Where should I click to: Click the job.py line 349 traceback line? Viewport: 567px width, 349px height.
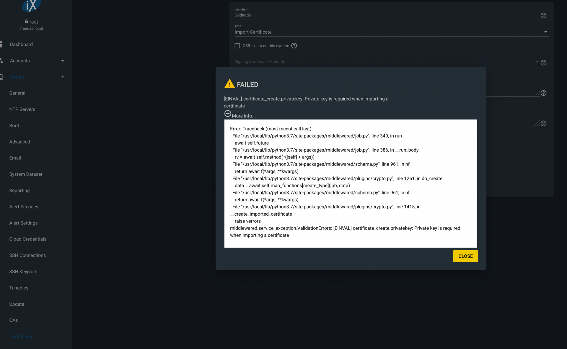(317, 136)
